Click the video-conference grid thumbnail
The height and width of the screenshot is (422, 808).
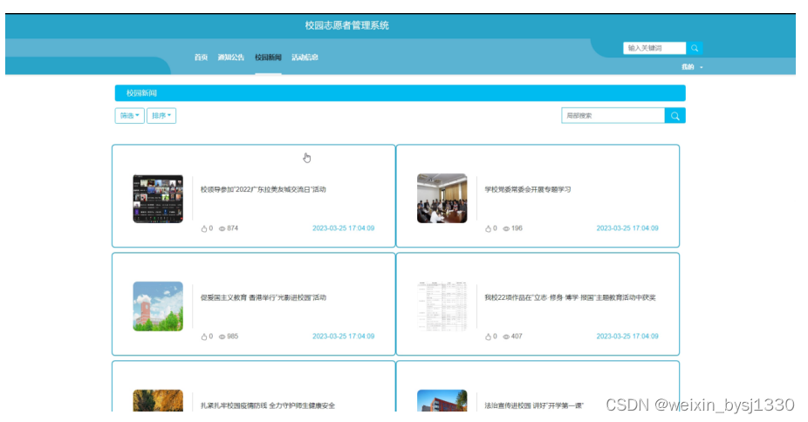point(158,199)
